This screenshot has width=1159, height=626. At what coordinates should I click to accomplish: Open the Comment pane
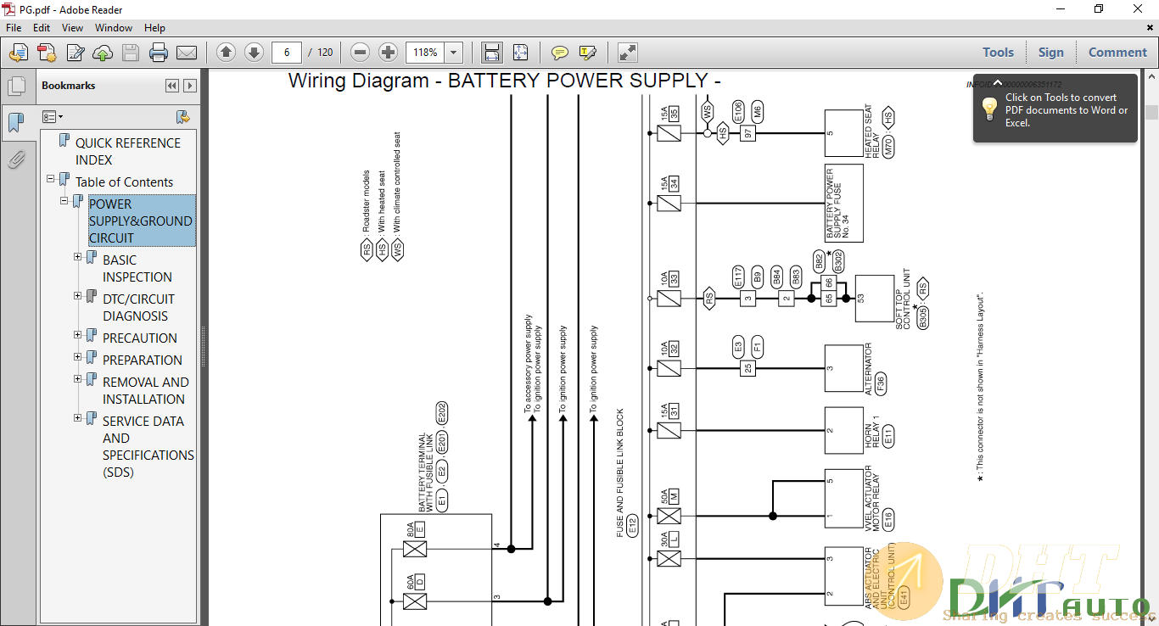1117,53
